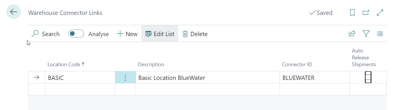Viewport: 413px width, 110px height.
Task: Go back using the arrow button
Action: tap(14, 12)
